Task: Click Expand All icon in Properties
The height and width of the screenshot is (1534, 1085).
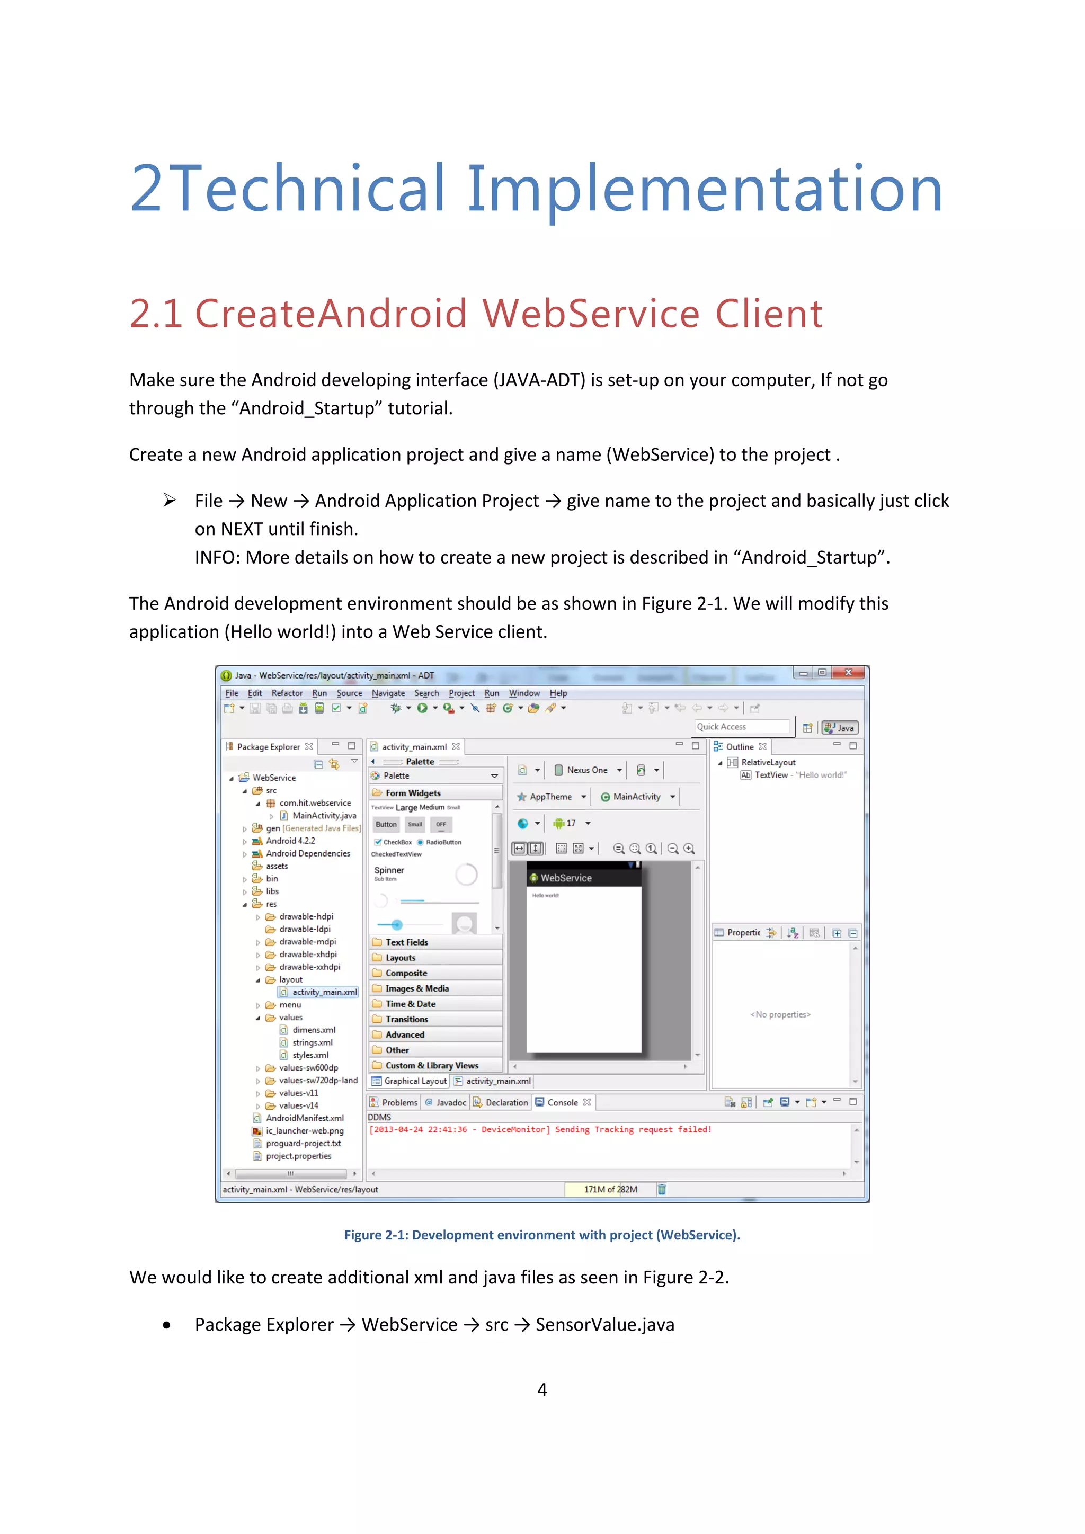Action: [x=837, y=933]
